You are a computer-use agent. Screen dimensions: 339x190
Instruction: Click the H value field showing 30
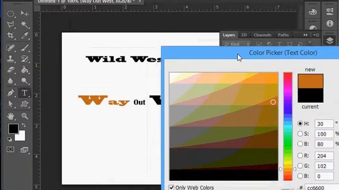(x=324, y=124)
